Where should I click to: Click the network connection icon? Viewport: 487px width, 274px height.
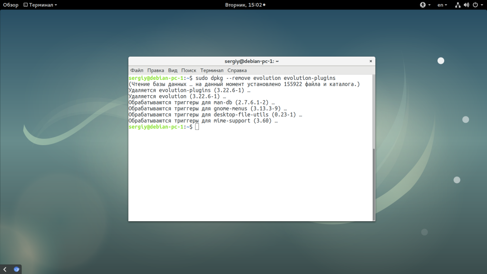pyautogui.click(x=458, y=5)
